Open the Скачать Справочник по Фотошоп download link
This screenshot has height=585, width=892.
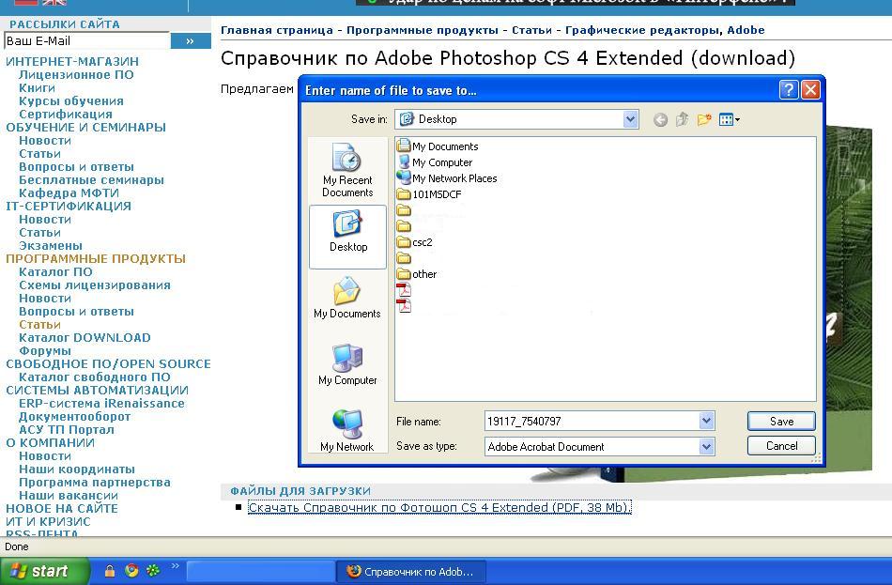click(x=439, y=507)
